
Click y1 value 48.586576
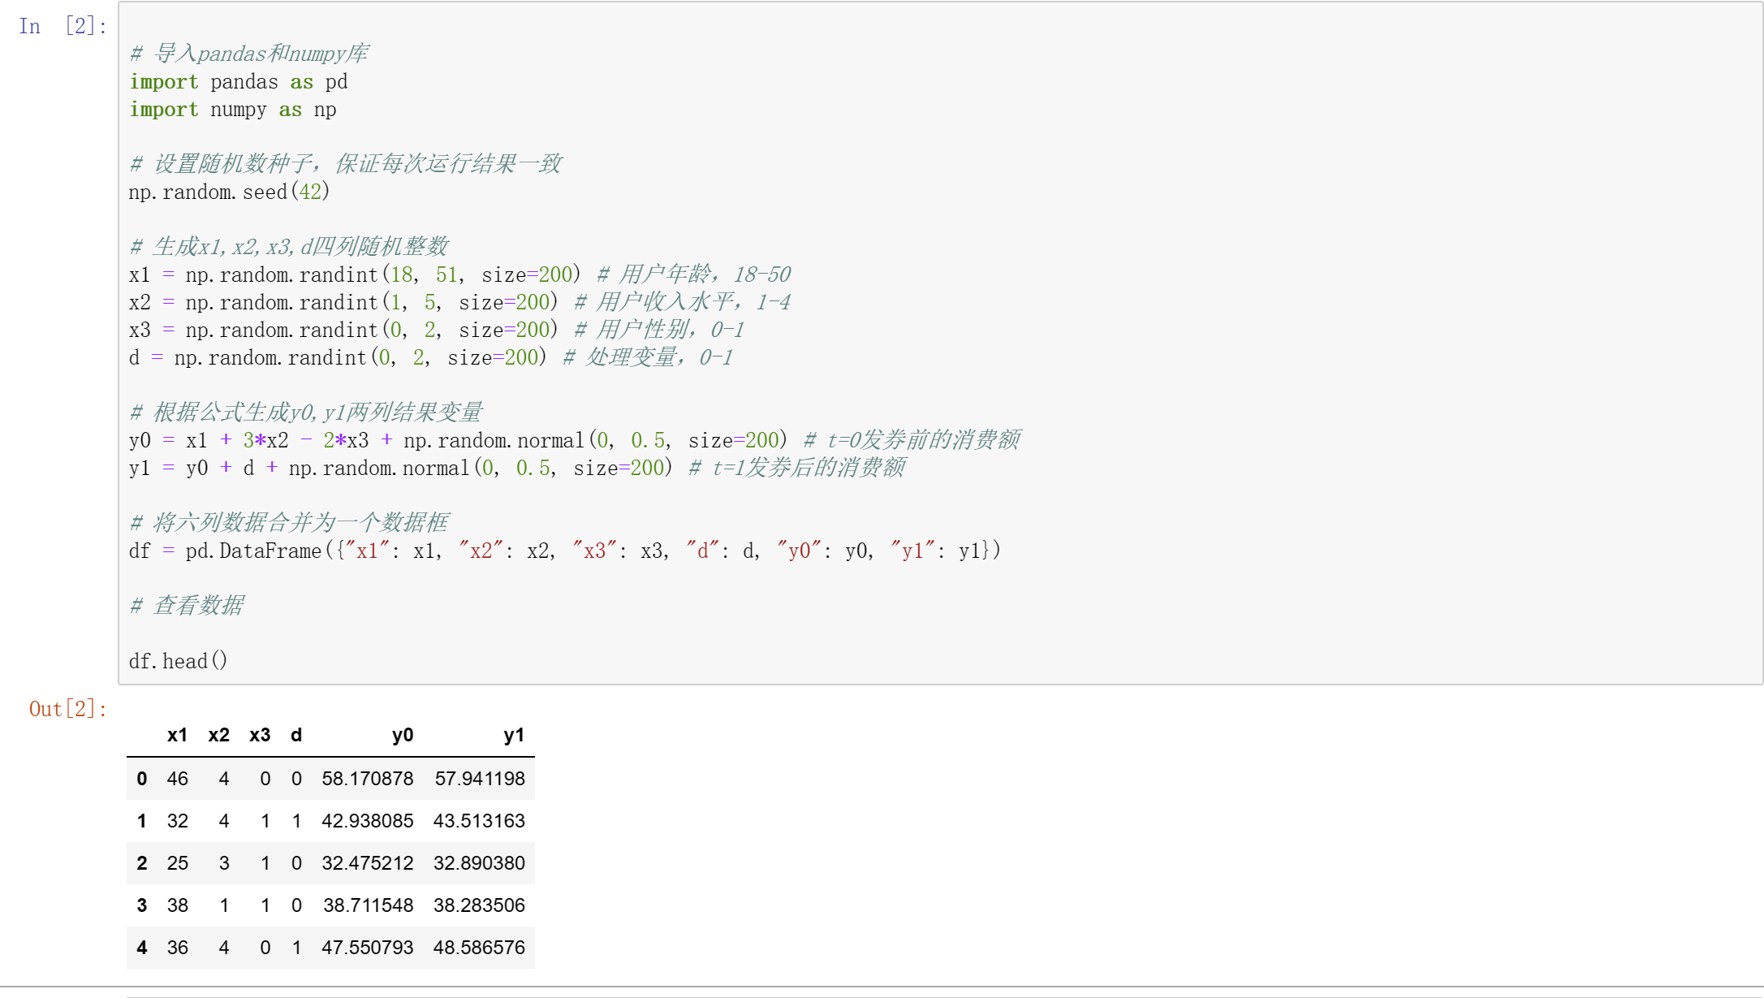tap(479, 948)
